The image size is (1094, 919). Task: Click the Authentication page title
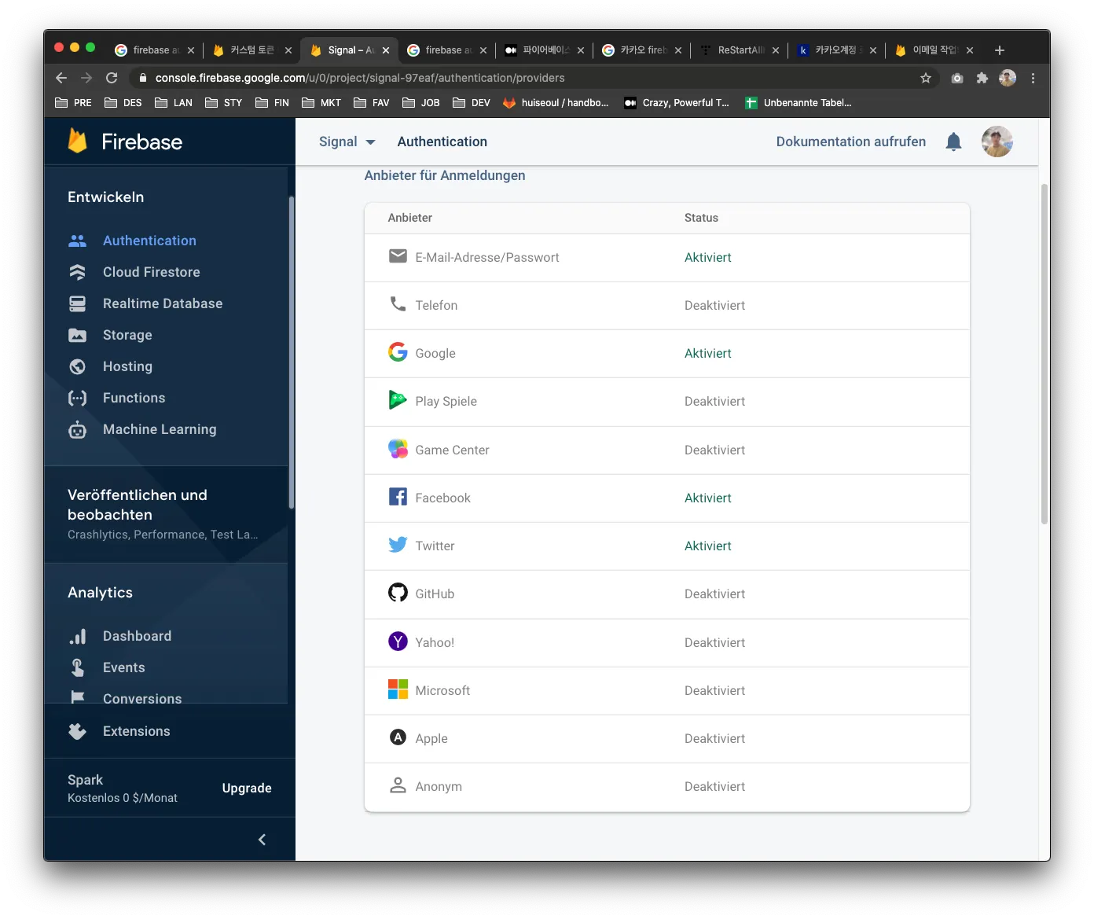[442, 142]
